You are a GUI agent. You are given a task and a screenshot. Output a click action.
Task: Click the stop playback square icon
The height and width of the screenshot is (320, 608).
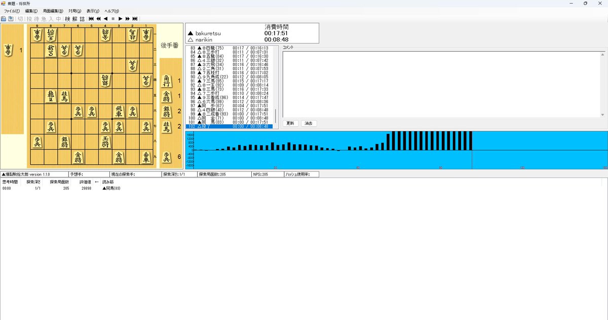click(113, 19)
